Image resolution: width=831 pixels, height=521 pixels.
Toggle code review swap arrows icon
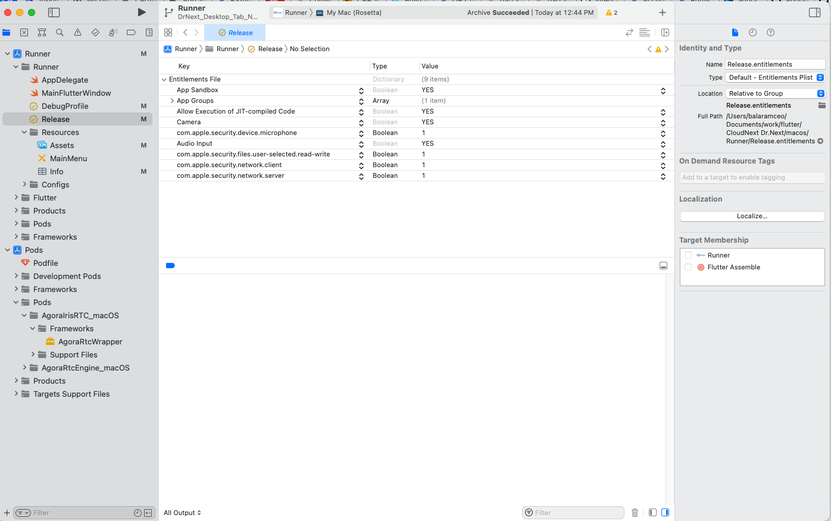tap(629, 33)
